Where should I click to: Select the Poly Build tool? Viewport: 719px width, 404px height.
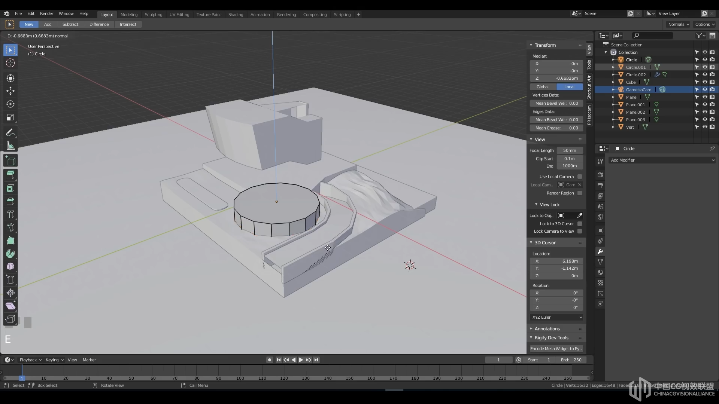(10, 241)
